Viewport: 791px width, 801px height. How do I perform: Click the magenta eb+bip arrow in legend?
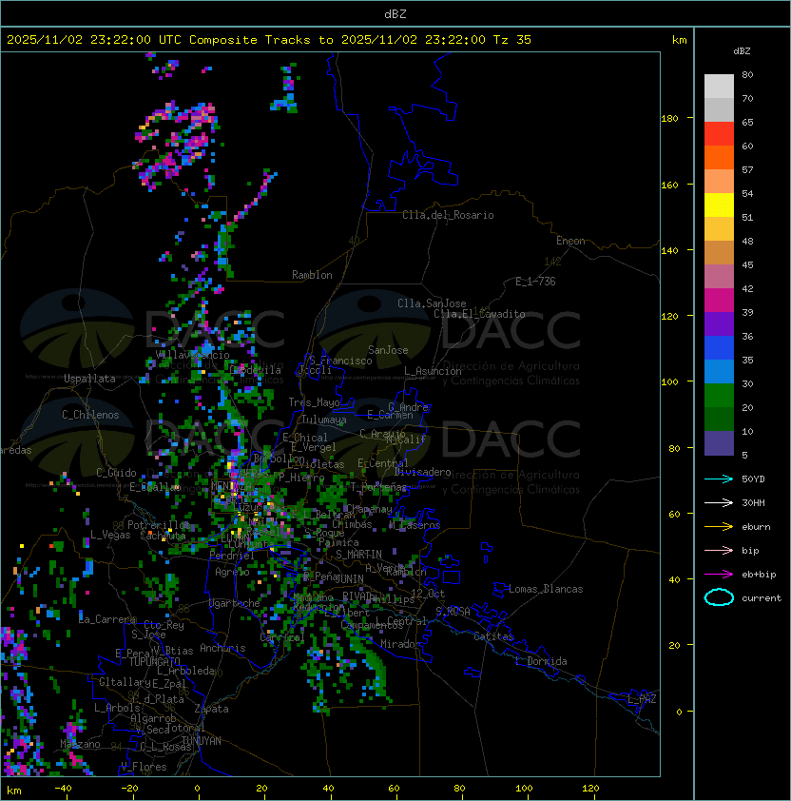pyautogui.click(x=719, y=575)
